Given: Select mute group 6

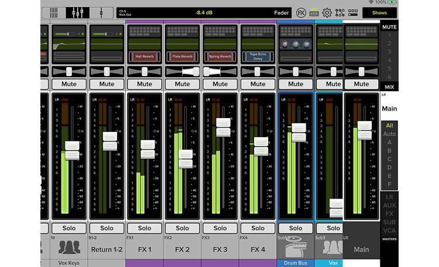Looking at the screenshot, I should (389, 77).
